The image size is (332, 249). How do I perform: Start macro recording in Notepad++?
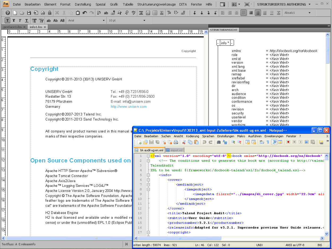[x=288, y=142]
